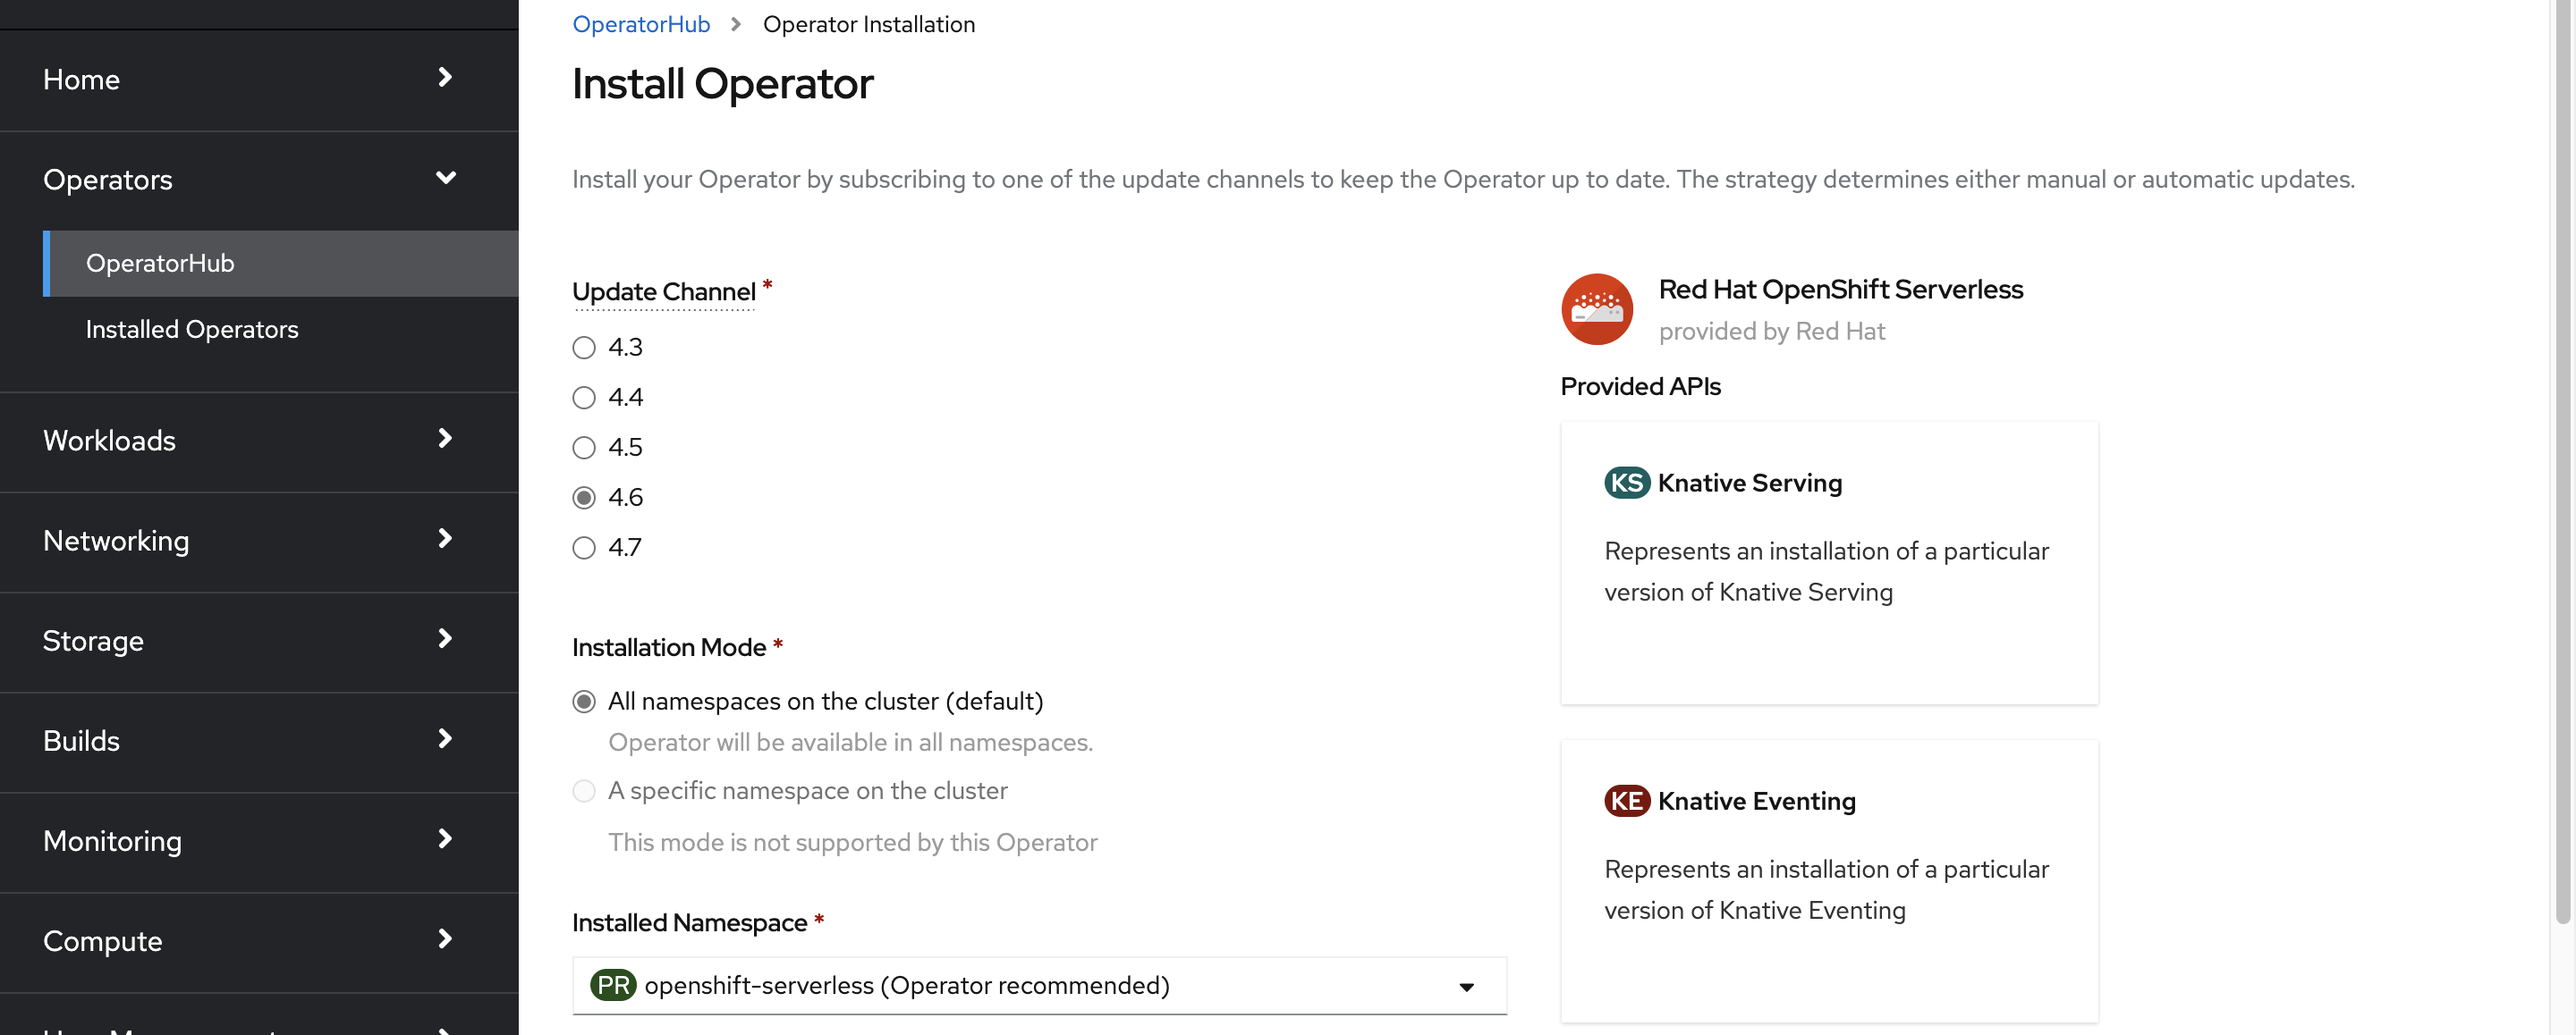Click the OperatorHub breadcrumb link
The image size is (2576, 1035).
(639, 23)
